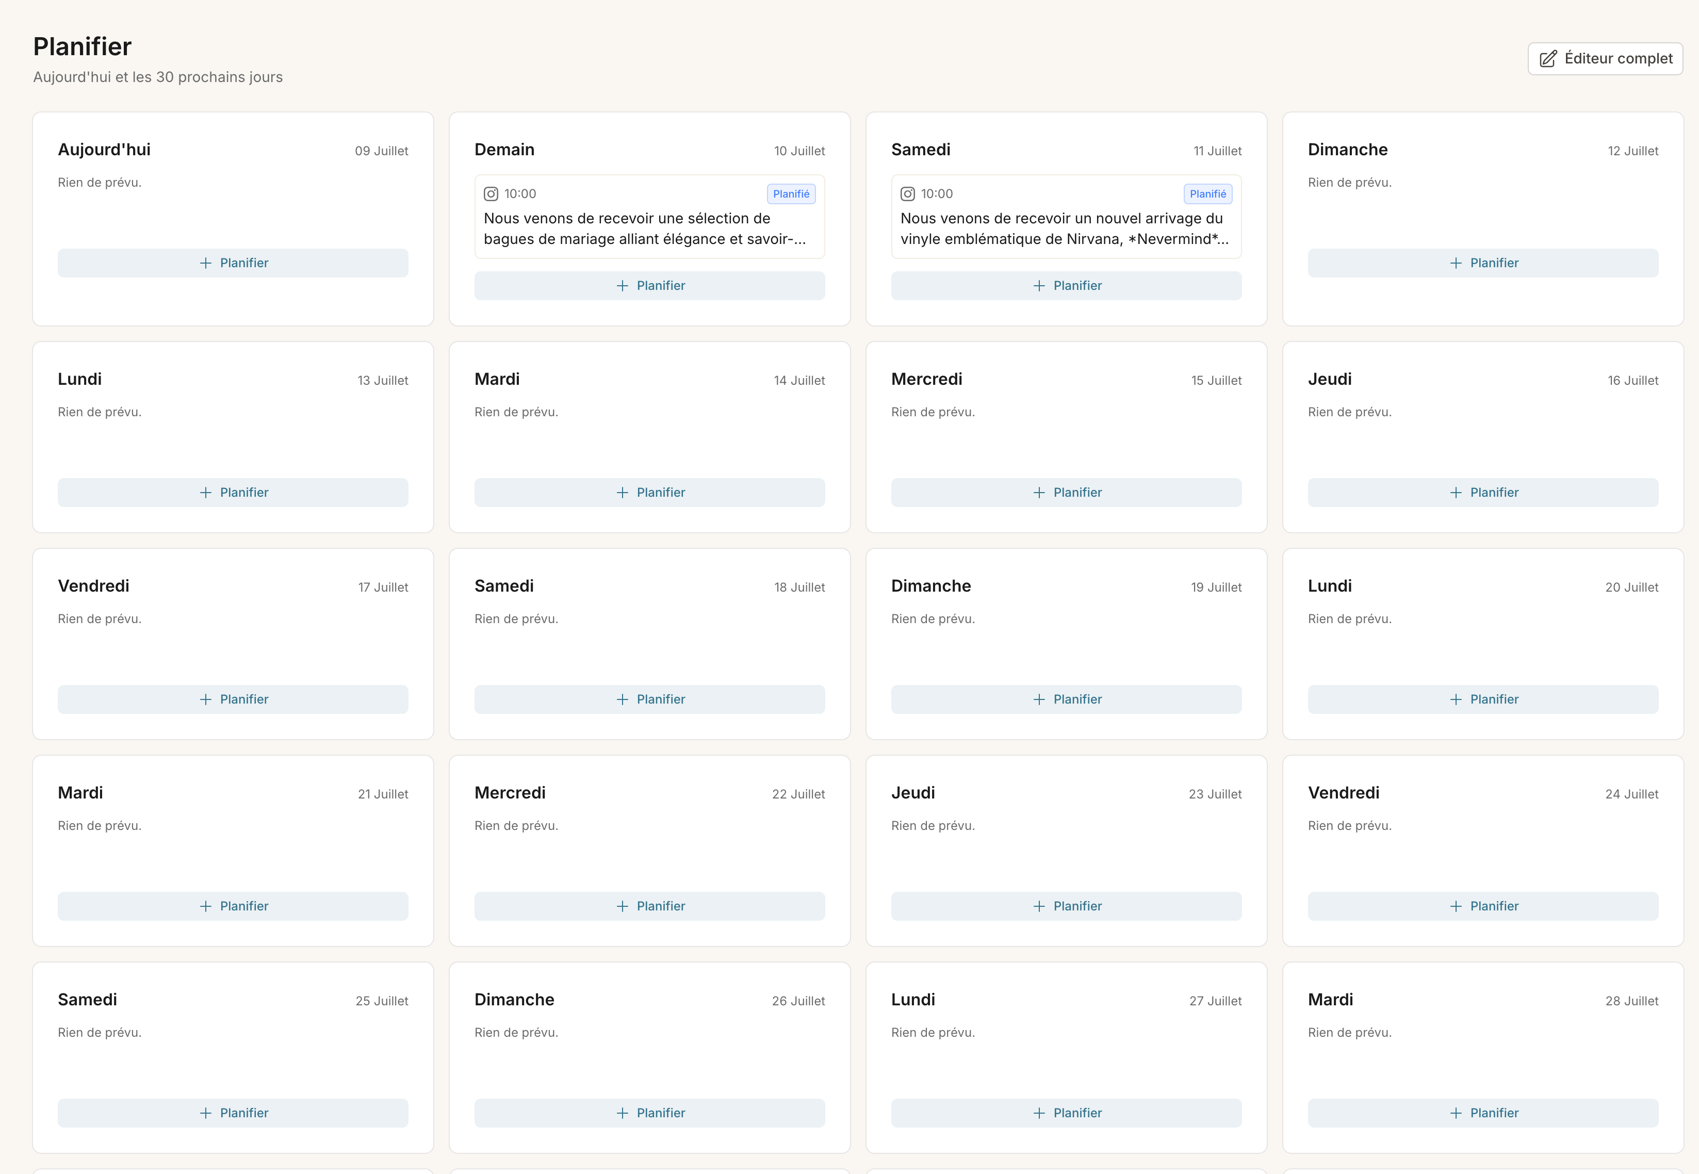Image resolution: width=1699 pixels, height=1174 pixels.
Task: Click the Instagram icon on Samedi 11 Juillet post
Action: click(908, 194)
